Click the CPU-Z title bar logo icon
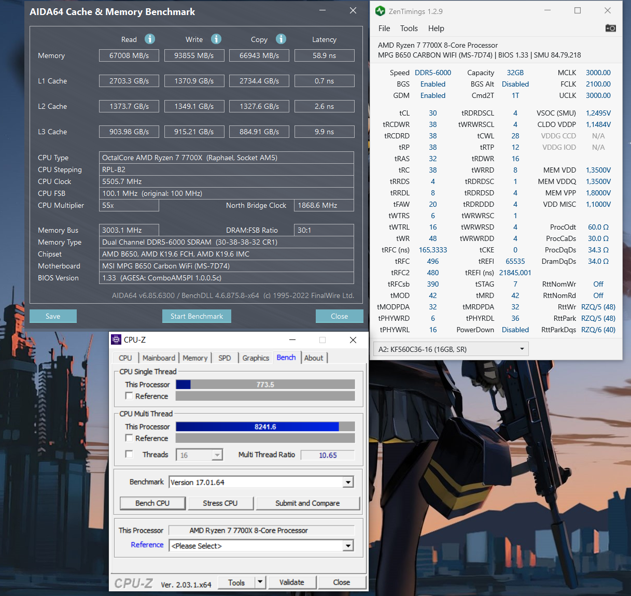The image size is (631, 596). click(117, 339)
